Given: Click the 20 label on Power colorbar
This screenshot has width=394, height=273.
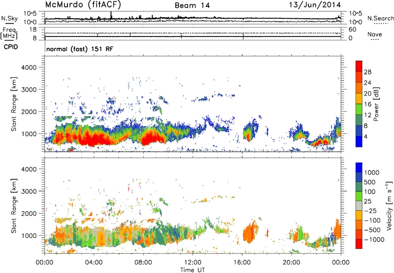Looking at the screenshot, I should click(x=367, y=94).
